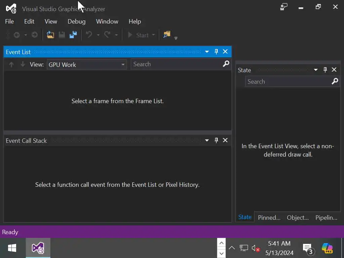Image resolution: width=344 pixels, height=258 pixels.
Task: Expand the Navigate Backward history dropdown
Action: pos(26,35)
